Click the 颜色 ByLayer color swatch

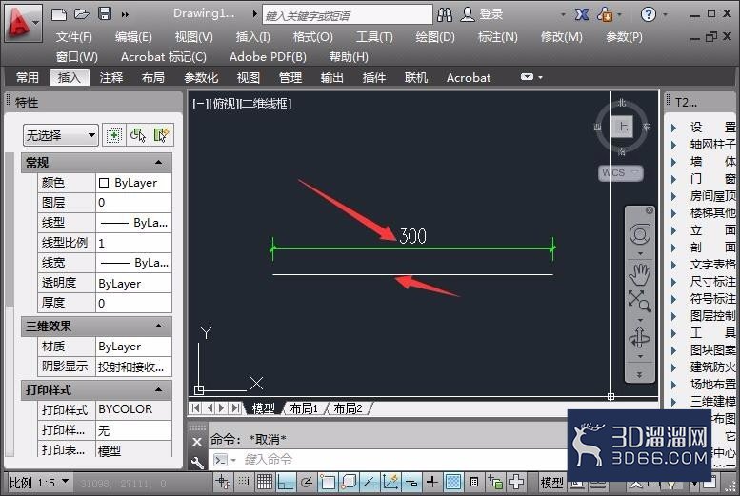pyautogui.click(x=104, y=183)
